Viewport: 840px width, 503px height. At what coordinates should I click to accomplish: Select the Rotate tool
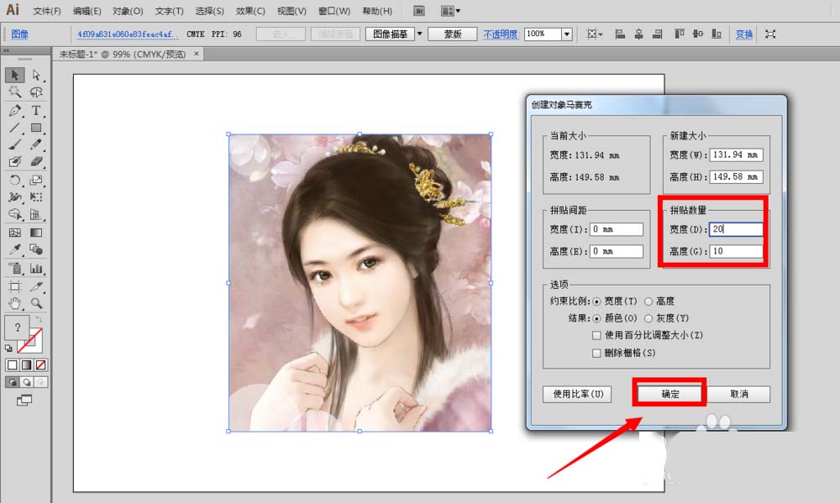15,180
